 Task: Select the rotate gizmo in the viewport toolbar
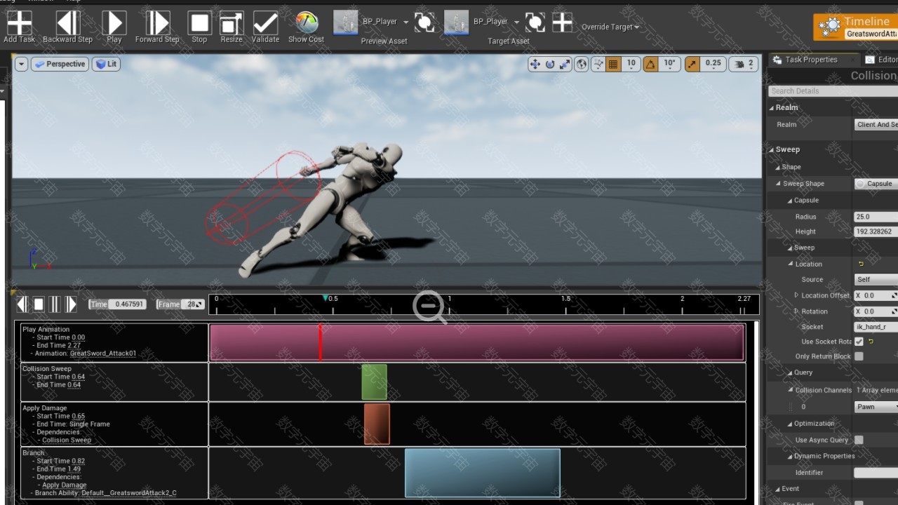coord(550,64)
